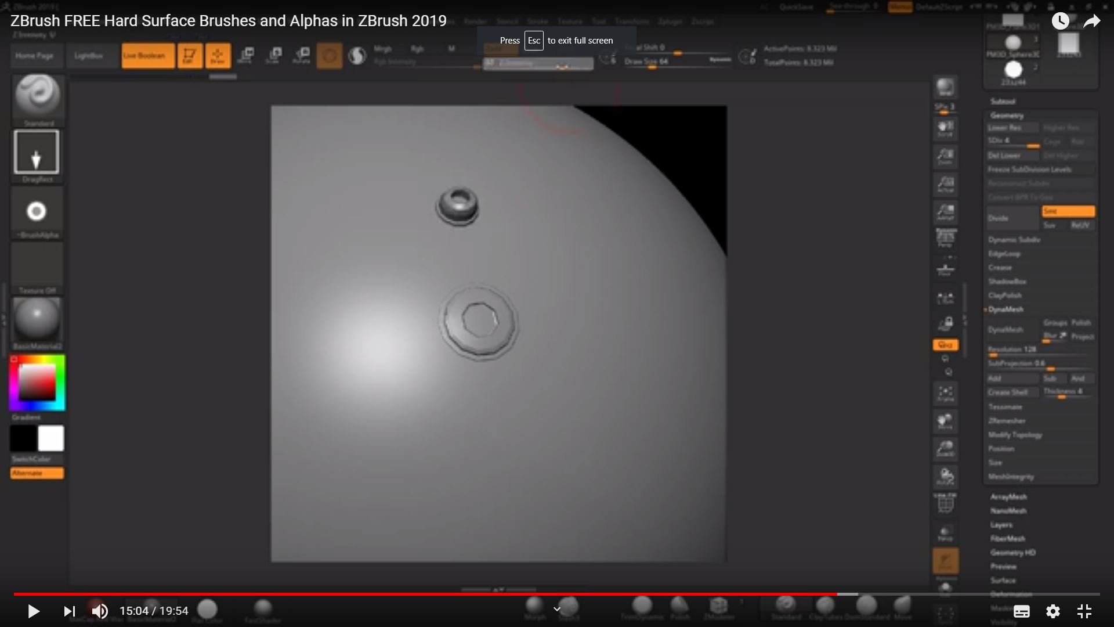Toggle the Smt option
Screen dimensions: 1114x627
1068,211
